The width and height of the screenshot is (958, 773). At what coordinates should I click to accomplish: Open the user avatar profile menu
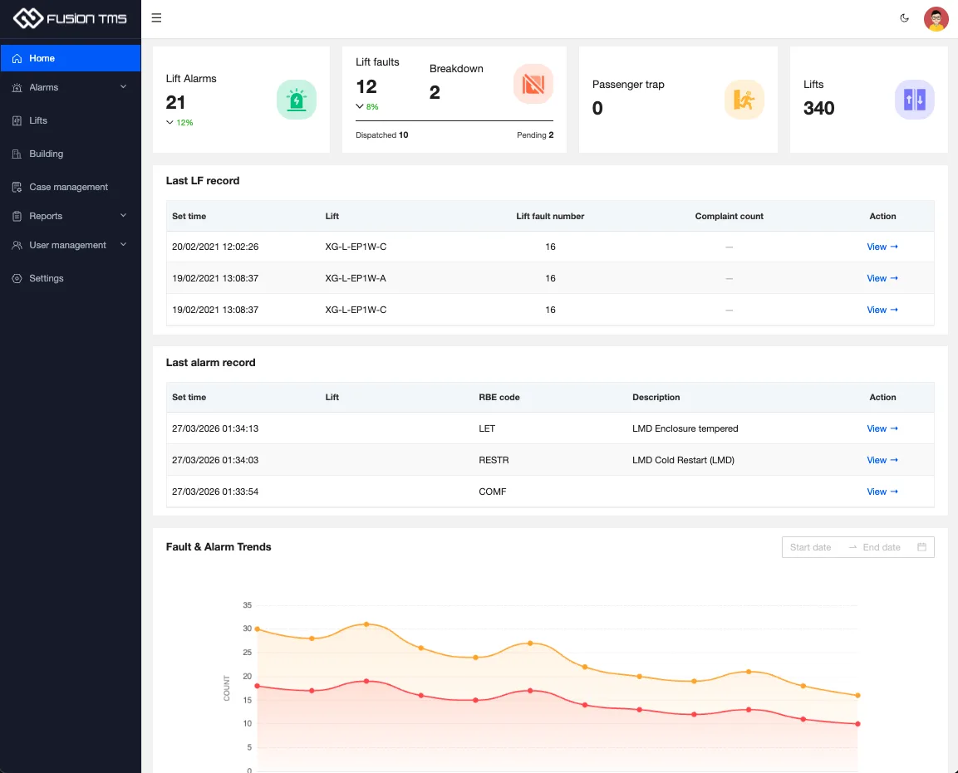tap(936, 19)
